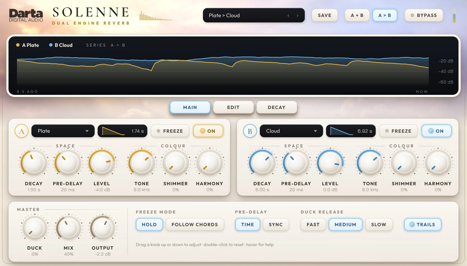The image size is (467, 266).
Task: Go to next preset with right arrow
Action: click(x=297, y=16)
